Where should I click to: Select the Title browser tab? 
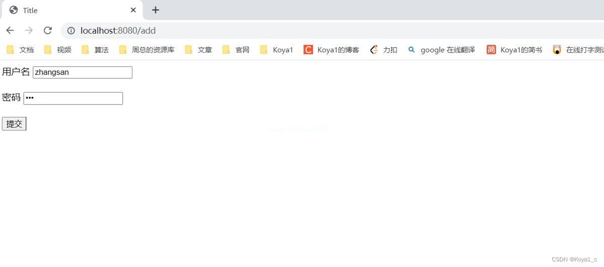[71, 10]
